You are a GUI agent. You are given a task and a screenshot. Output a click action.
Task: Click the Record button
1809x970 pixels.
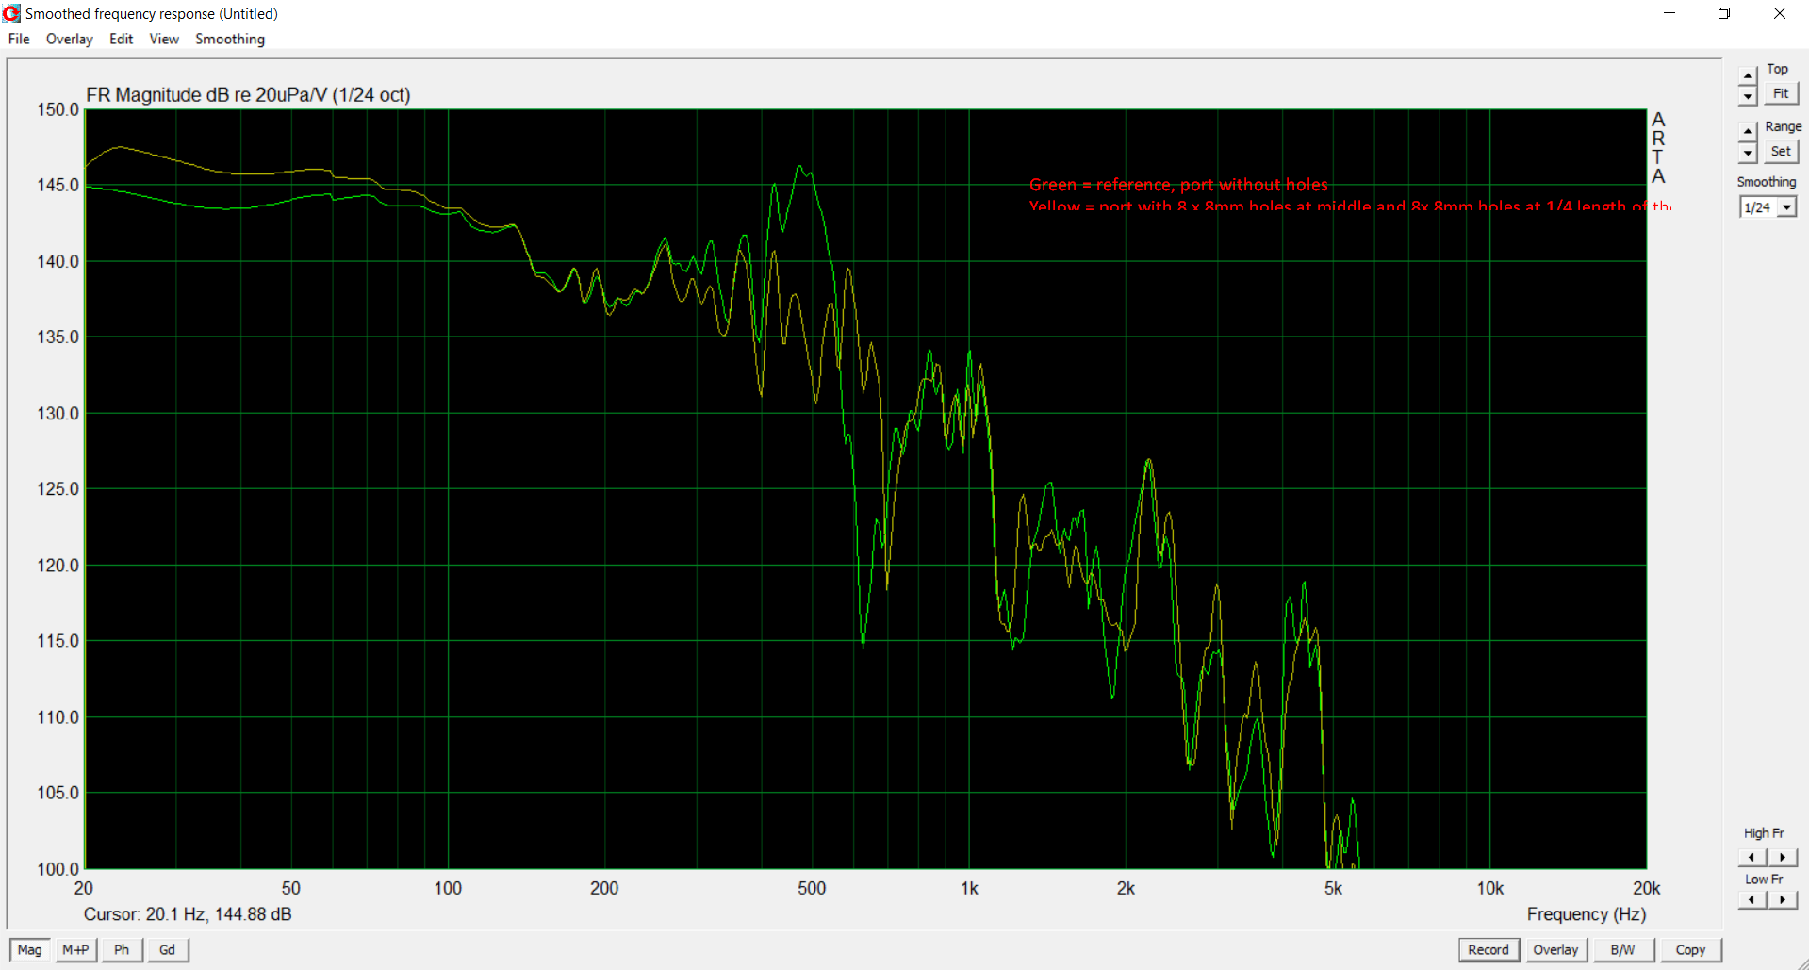(1488, 949)
